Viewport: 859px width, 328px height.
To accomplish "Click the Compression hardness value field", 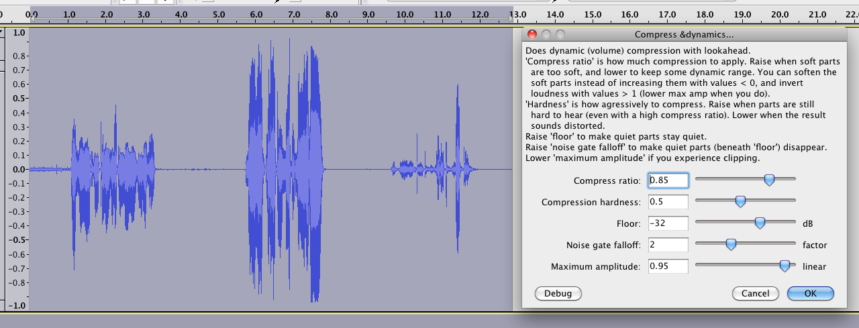I will (x=668, y=202).
